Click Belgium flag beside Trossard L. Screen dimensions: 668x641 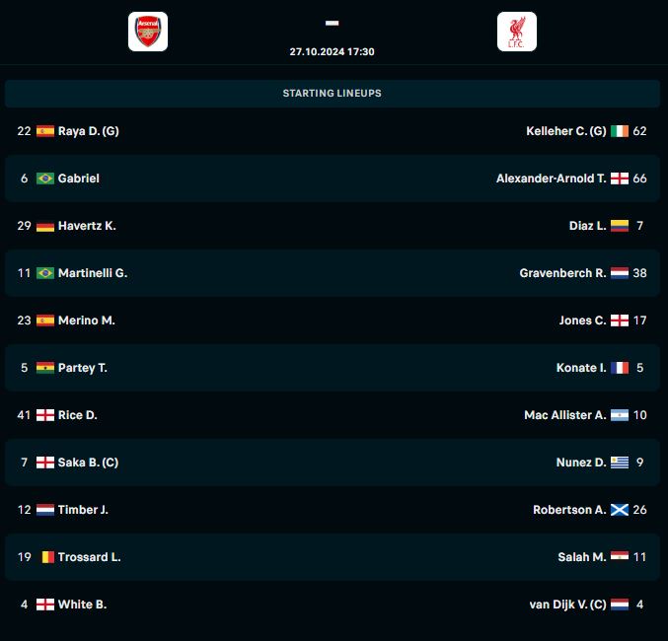(x=48, y=557)
